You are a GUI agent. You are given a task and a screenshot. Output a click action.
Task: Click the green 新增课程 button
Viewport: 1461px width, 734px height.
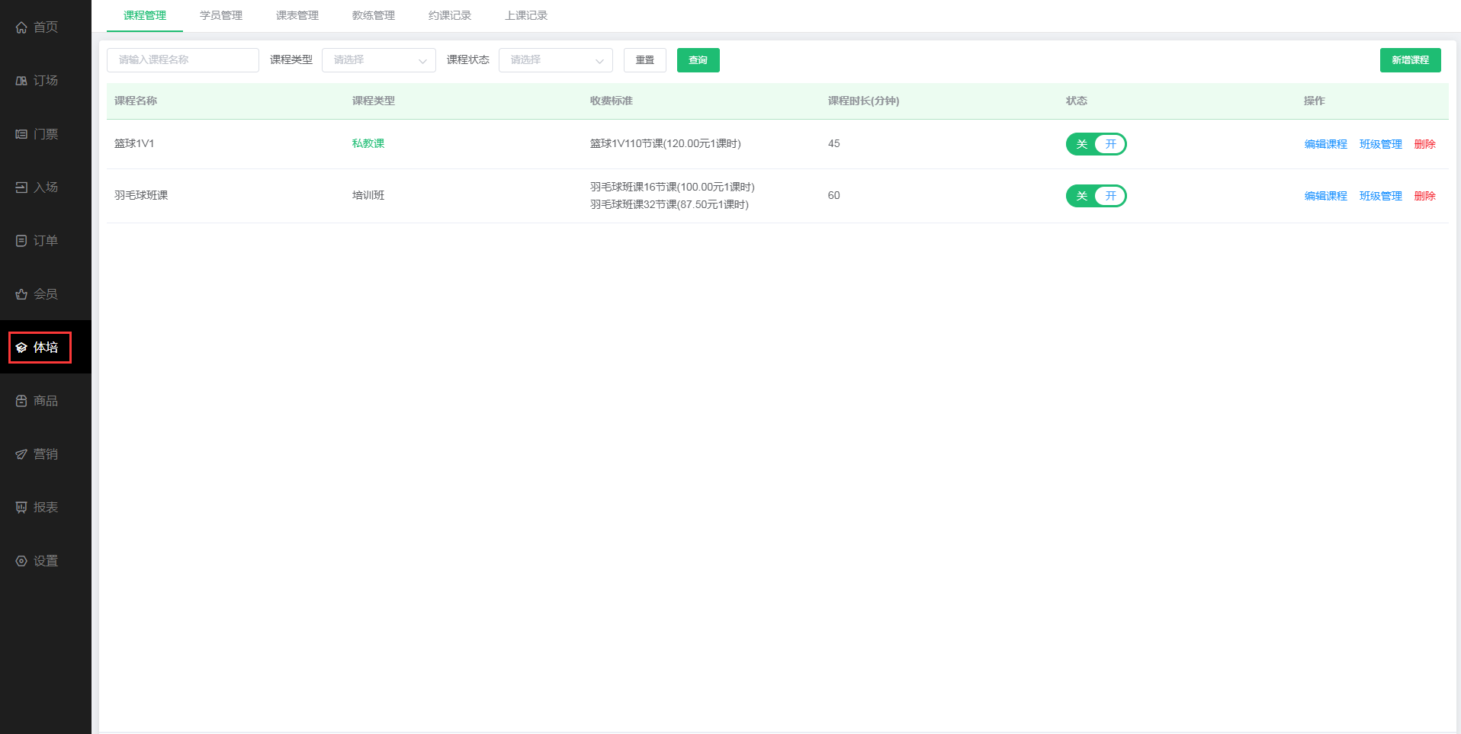point(1410,60)
